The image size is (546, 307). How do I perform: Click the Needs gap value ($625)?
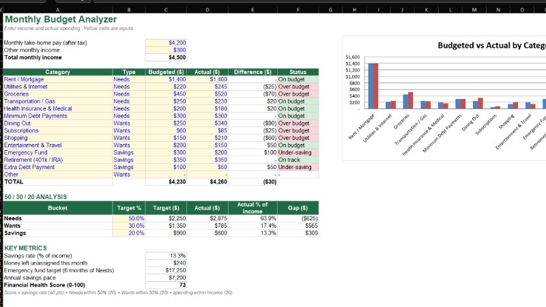pyautogui.click(x=298, y=218)
